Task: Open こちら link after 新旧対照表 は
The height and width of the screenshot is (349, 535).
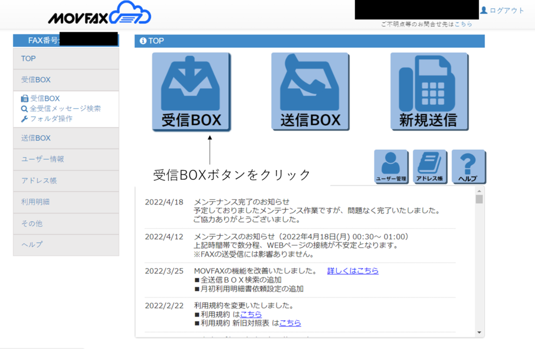Action: click(290, 323)
